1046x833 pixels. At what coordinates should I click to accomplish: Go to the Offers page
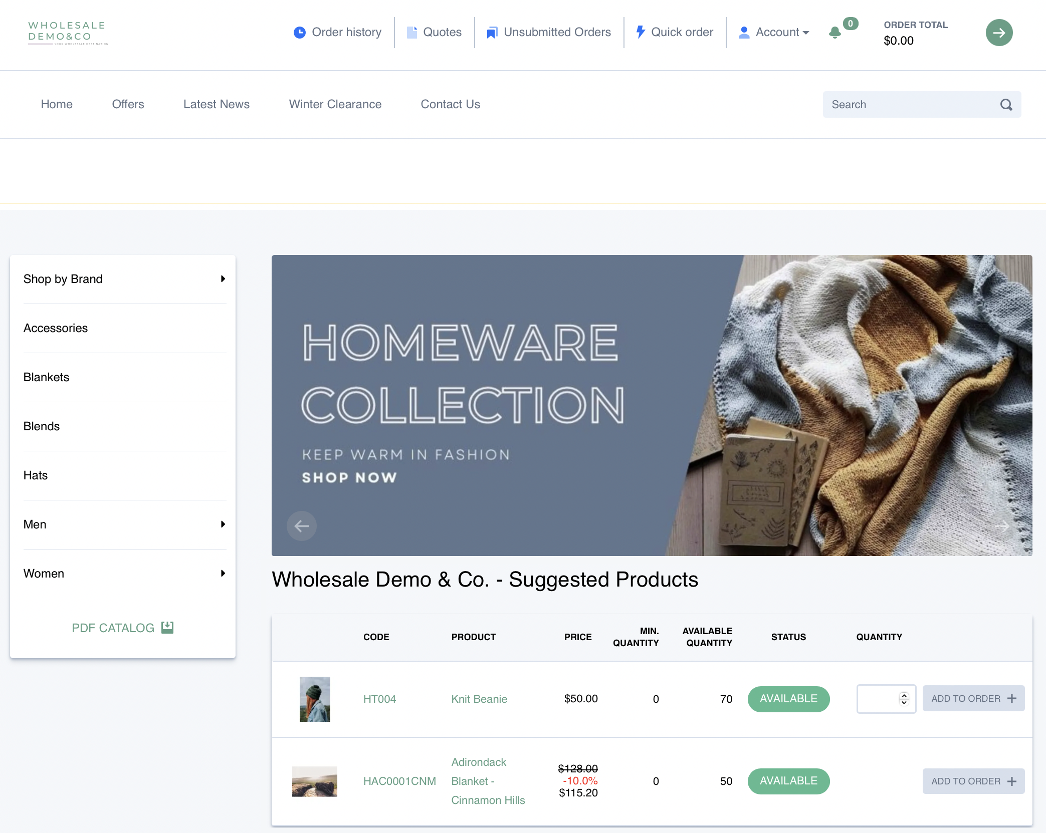(x=128, y=104)
